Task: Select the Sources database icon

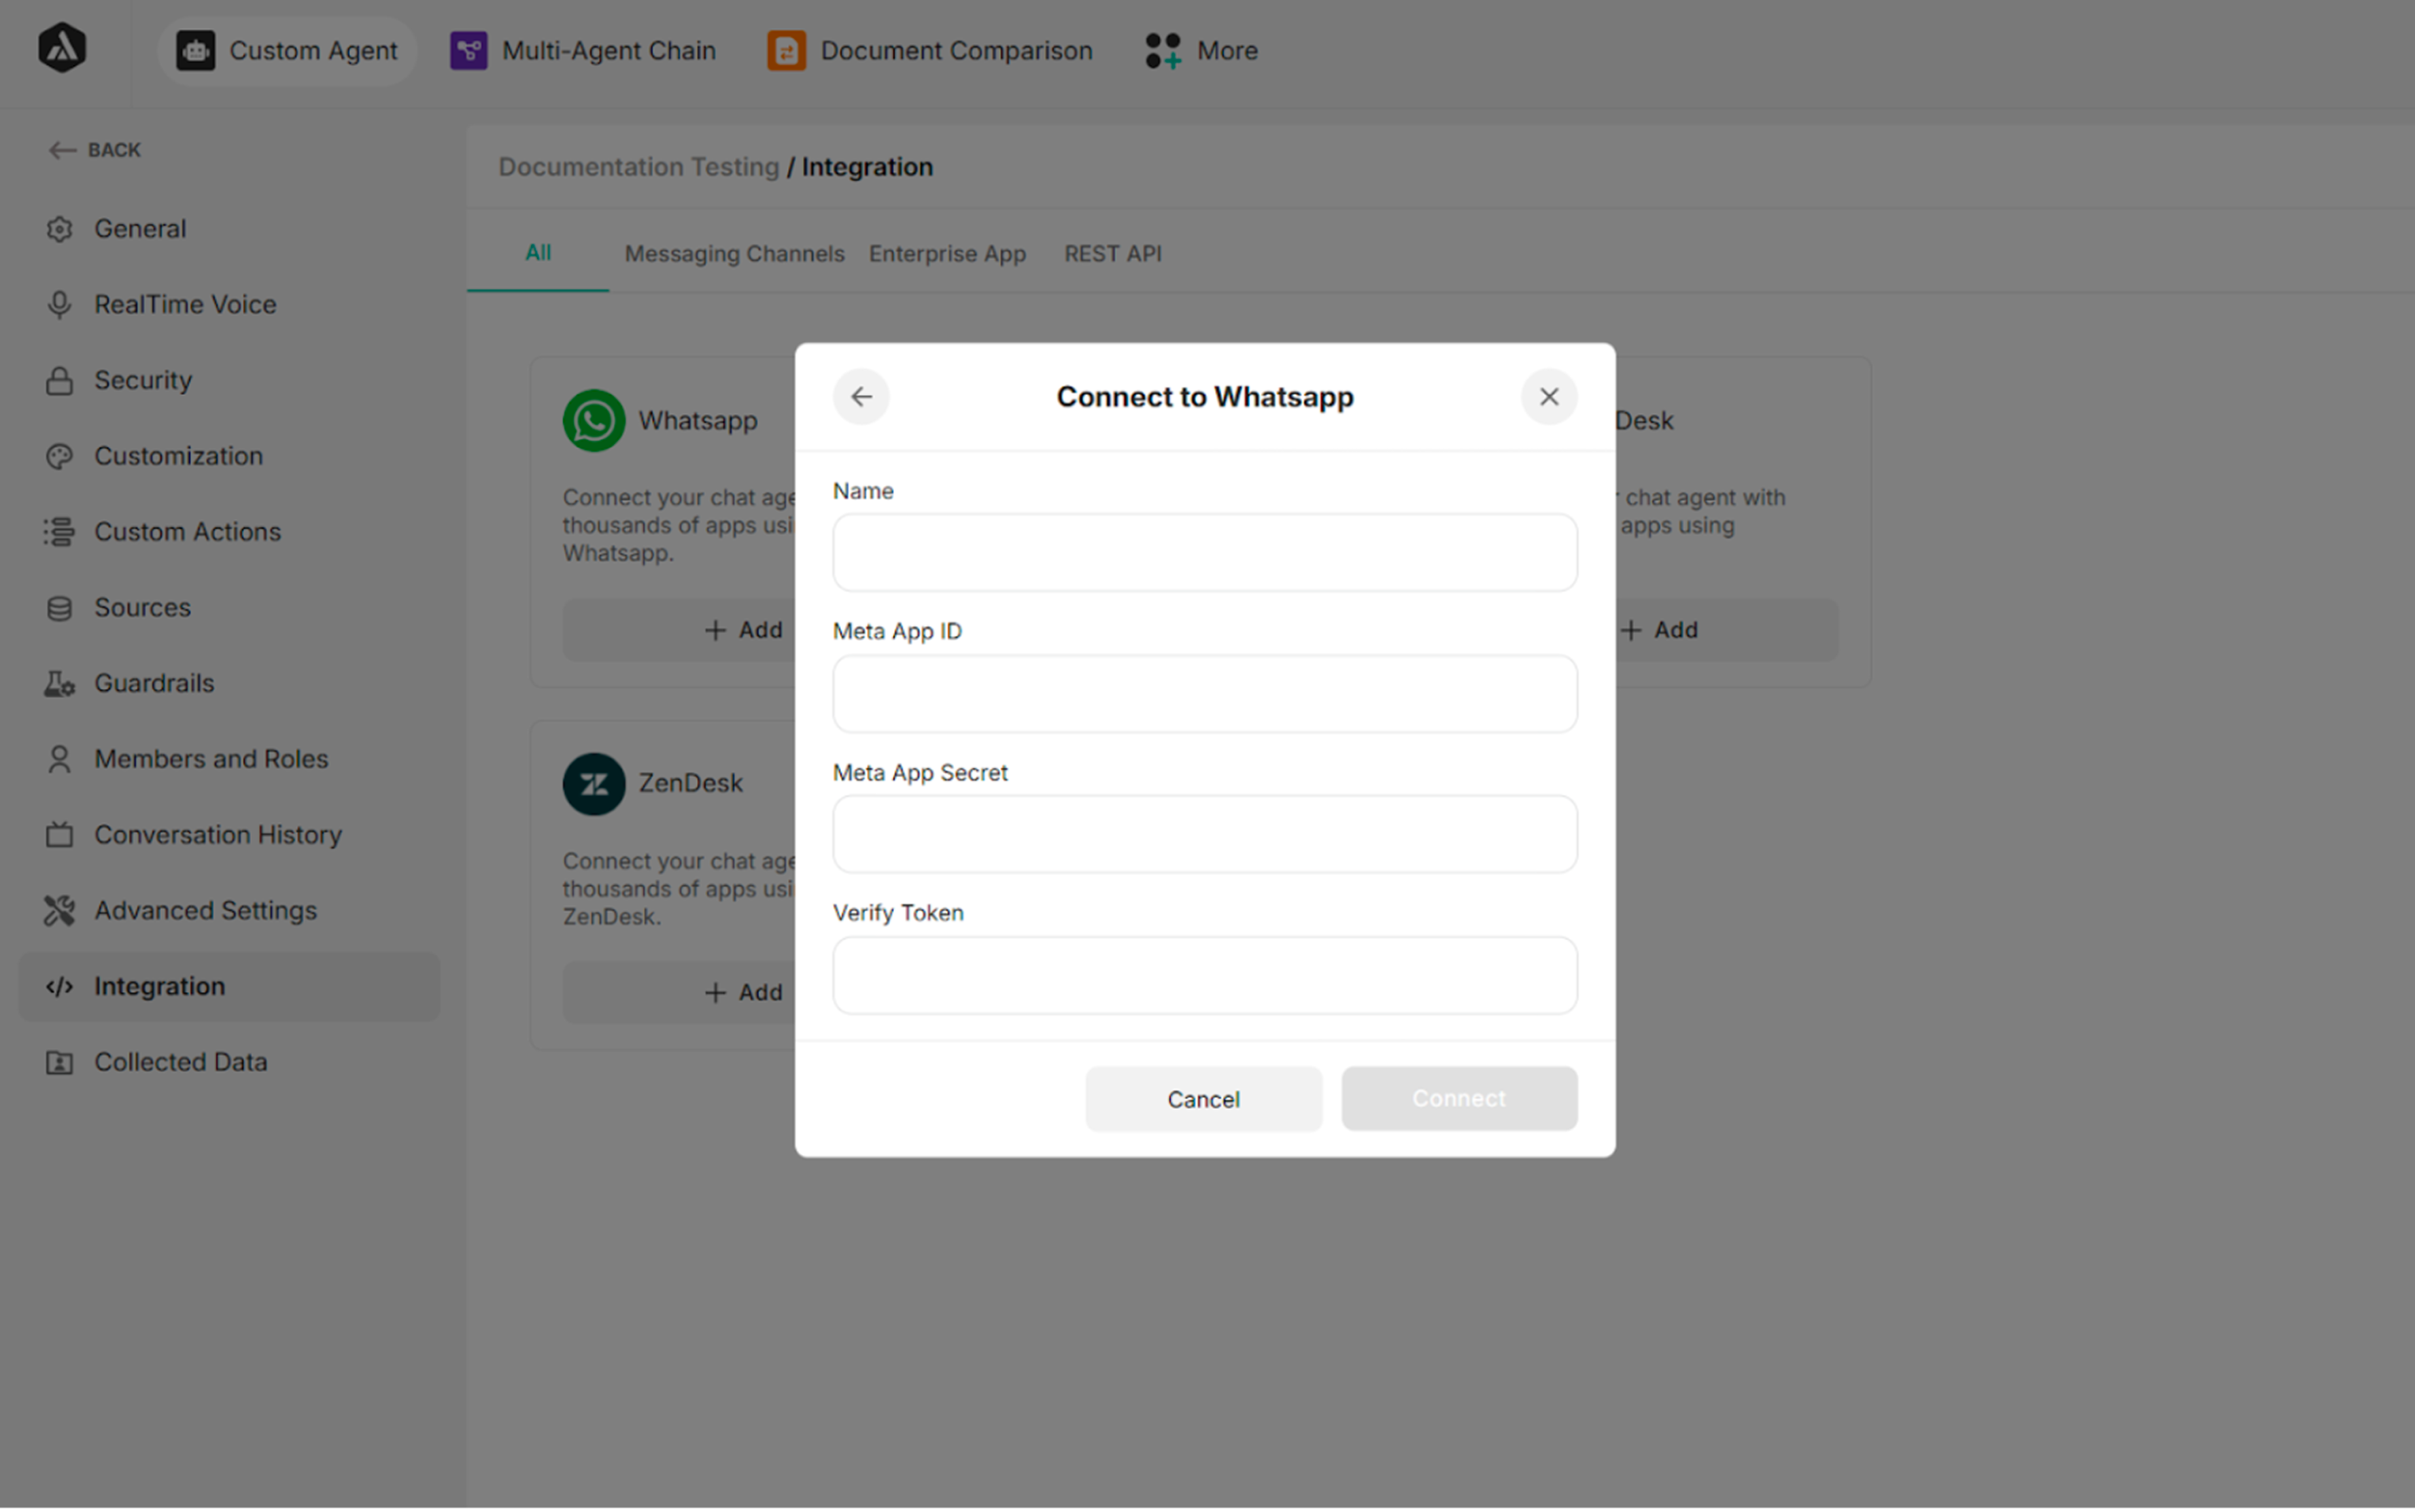Action: (x=59, y=607)
